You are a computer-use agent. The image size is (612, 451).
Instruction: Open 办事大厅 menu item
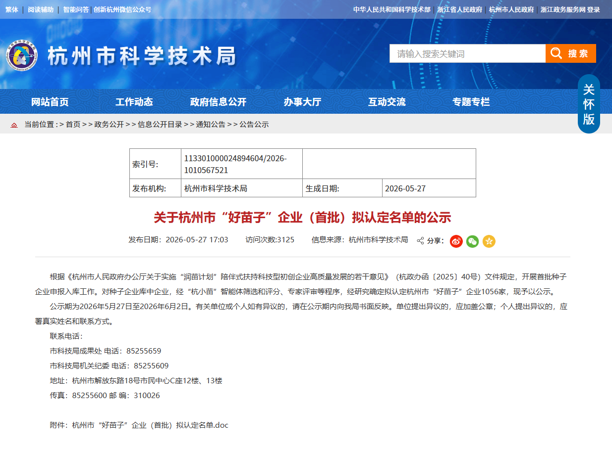[x=302, y=102]
